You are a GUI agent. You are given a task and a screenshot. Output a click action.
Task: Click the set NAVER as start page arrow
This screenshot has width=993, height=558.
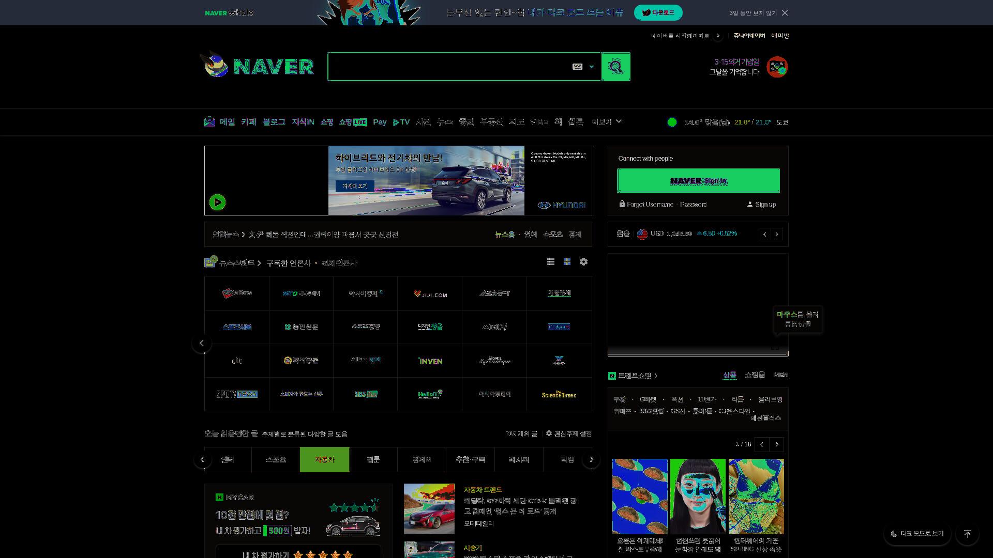(718, 36)
